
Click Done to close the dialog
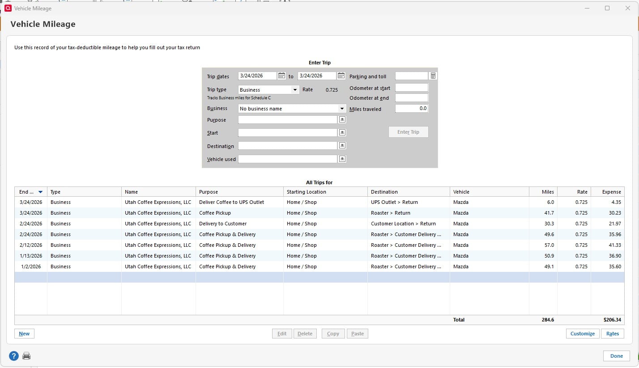point(616,355)
